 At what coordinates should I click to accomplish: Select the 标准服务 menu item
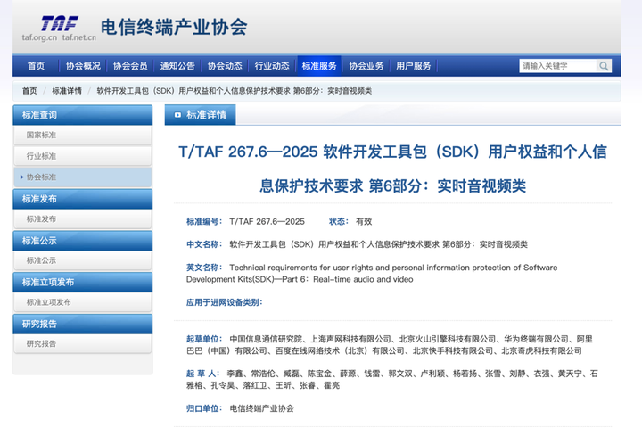[319, 66]
